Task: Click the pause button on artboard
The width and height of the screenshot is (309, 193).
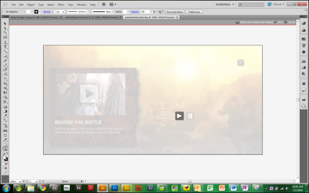Action: pos(190,116)
